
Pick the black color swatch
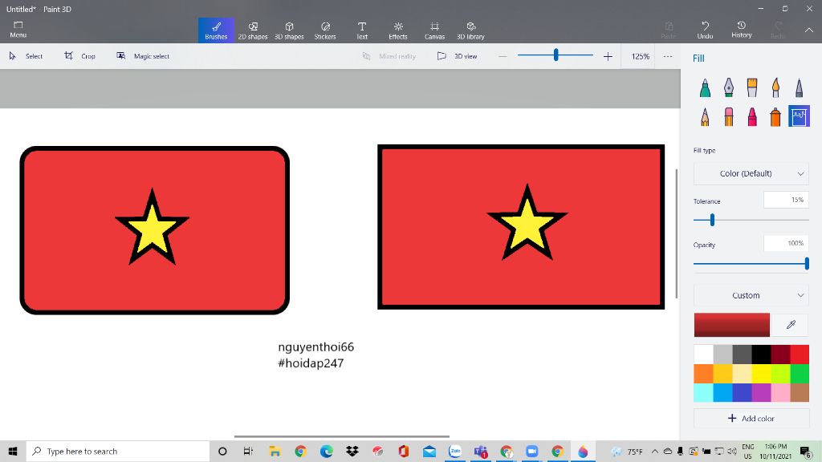pos(761,354)
